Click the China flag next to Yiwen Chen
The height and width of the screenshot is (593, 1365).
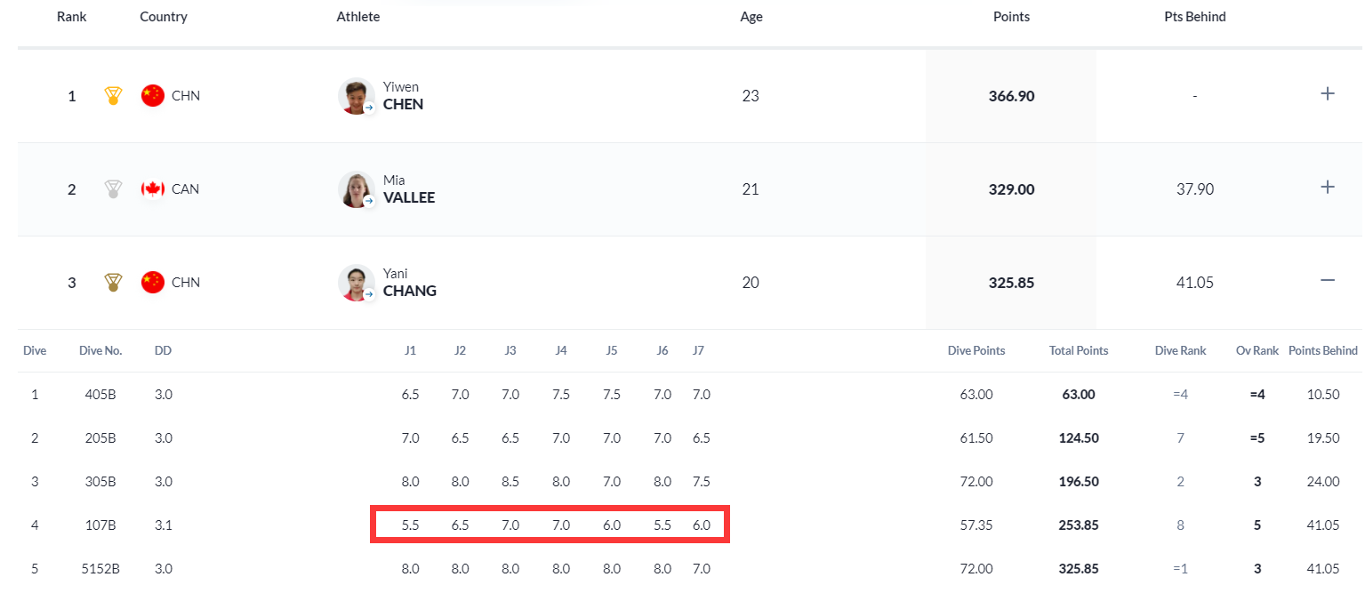coord(153,95)
